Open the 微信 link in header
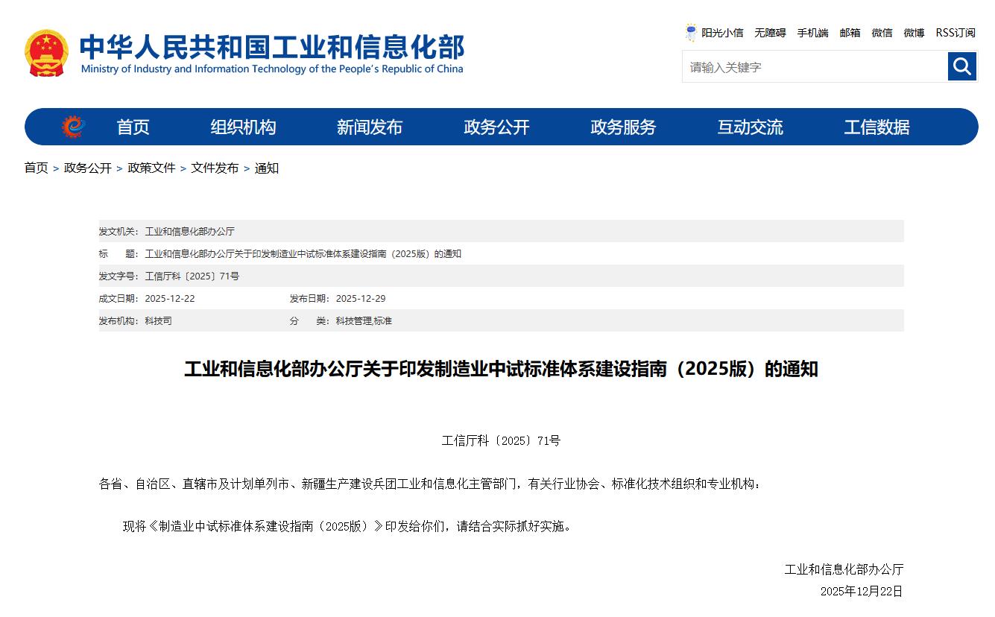995x617 pixels. point(882,33)
